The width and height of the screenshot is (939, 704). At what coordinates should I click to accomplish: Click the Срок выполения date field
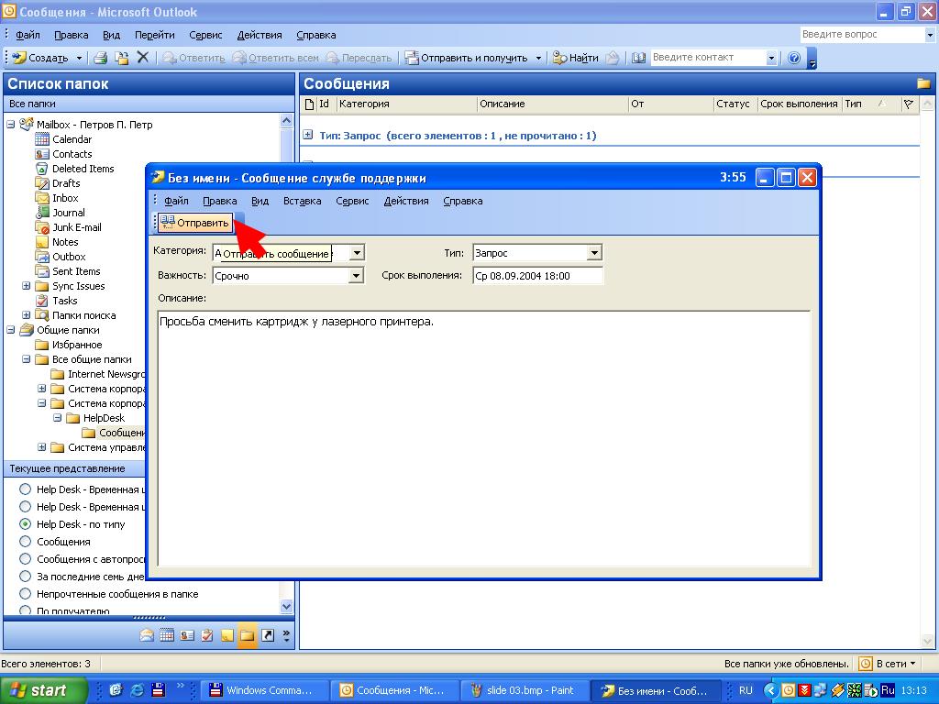tap(537, 275)
